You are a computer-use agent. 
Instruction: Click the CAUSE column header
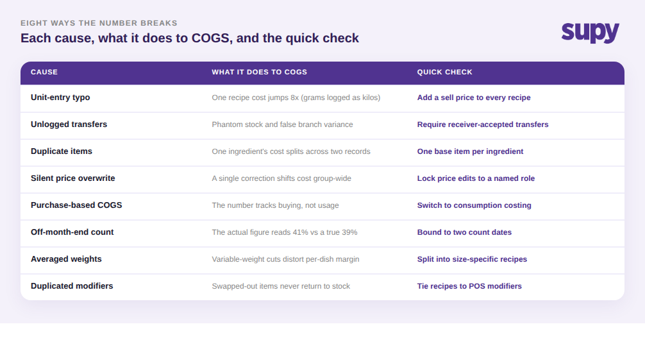(x=44, y=72)
